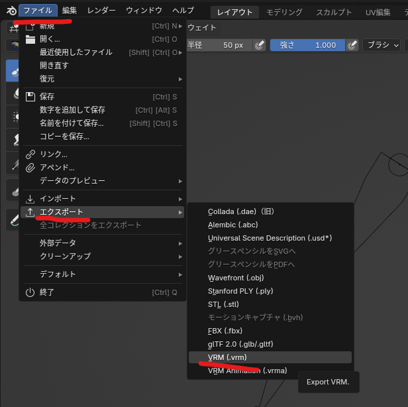Image resolution: width=408 pixels, height=407 pixels.
Task: Expand the インポート submenu
Action: tap(102, 199)
